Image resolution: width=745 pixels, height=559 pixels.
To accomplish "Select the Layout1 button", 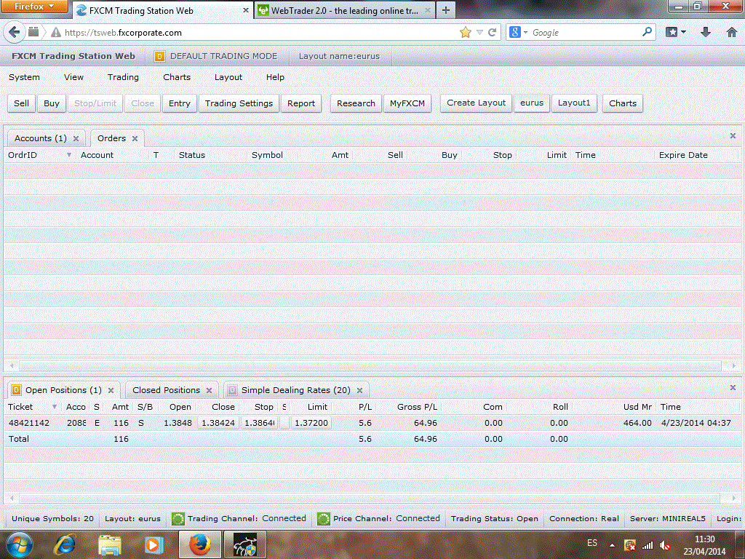I will (x=574, y=103).
